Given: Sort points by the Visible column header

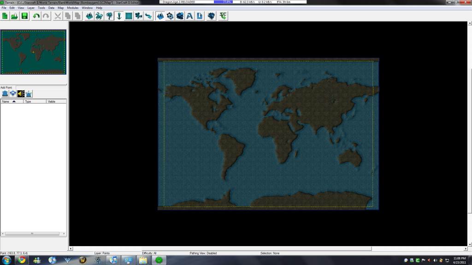Looking at the screenshot, I should click(x=56, y=102).
